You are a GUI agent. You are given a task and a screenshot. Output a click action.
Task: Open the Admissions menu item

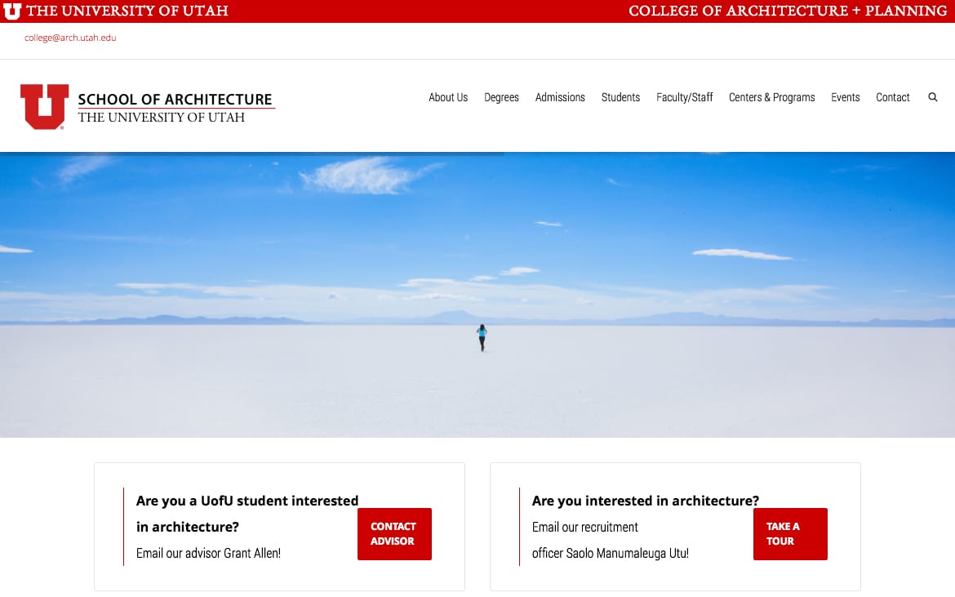[x=560, y=97]
